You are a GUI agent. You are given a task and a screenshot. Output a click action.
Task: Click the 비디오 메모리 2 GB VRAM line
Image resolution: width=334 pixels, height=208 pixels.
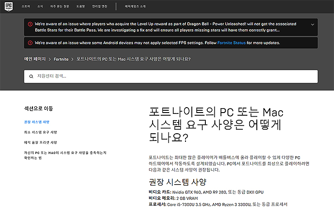click(173, 198)
